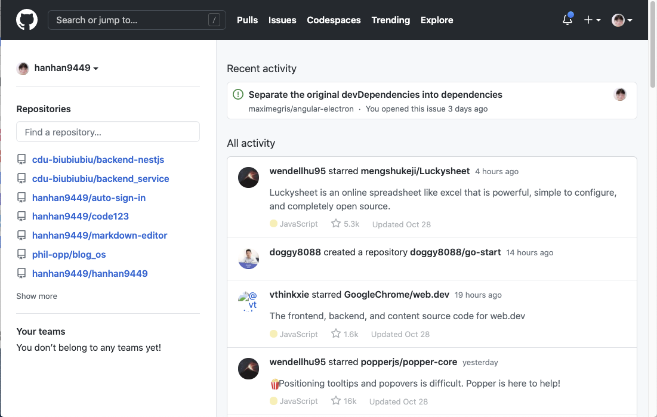Open cdu-biubiubiu/backend_service repository
The height and width of the screenshot is (417, 657).
point(101,178)
